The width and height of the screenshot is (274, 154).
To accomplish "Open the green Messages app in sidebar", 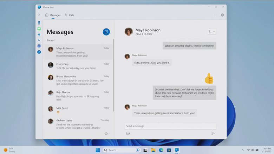I will (39, 28).
